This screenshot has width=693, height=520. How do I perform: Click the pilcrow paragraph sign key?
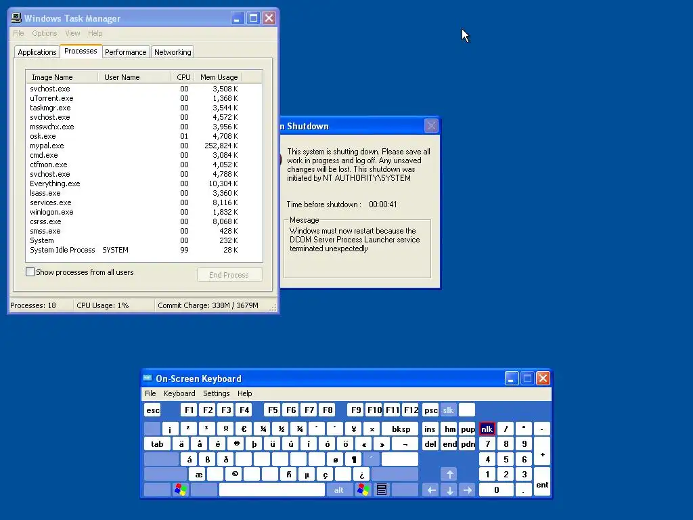coord(353,460)
